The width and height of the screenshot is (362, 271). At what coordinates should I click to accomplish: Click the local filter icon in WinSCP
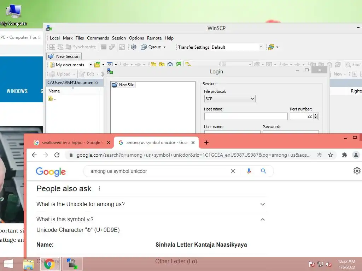(x=110, y=65)
